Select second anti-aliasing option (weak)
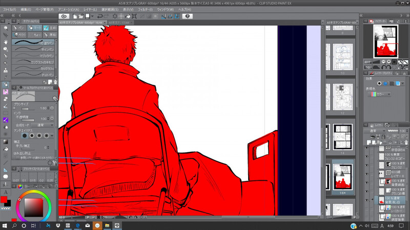This screenshot has height=230, width=410. [x=32, y=135]
